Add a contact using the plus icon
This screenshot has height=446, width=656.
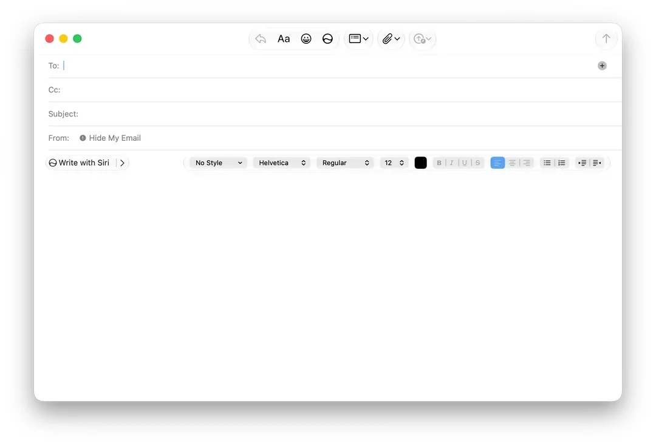coord(602,66)
